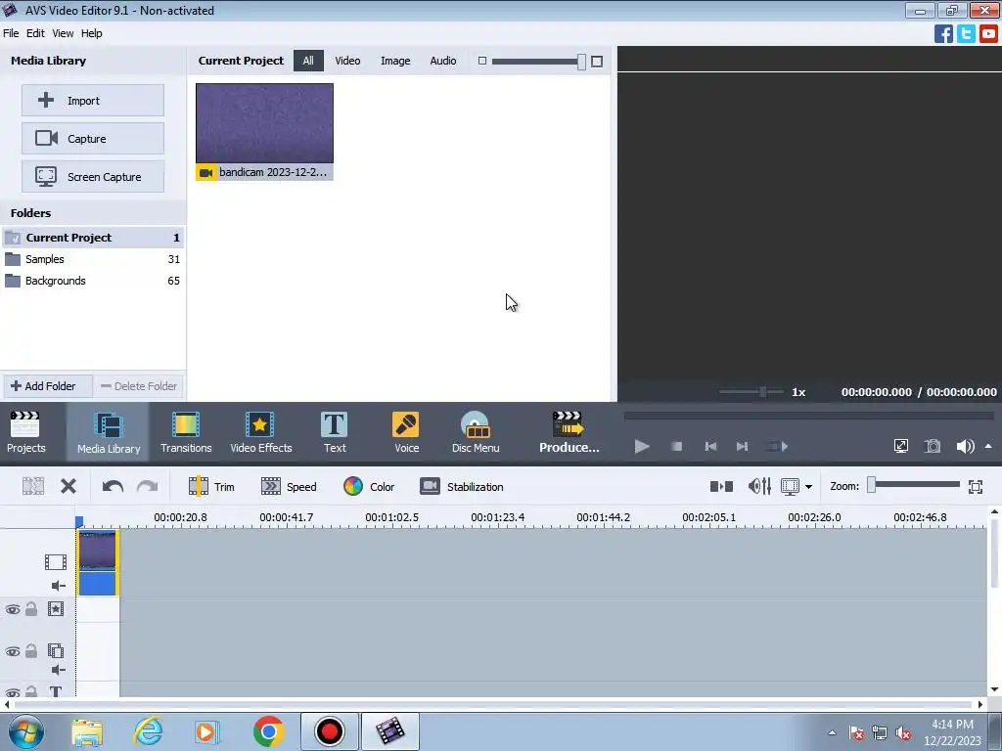Play the preview video

[x=642, y=446]
